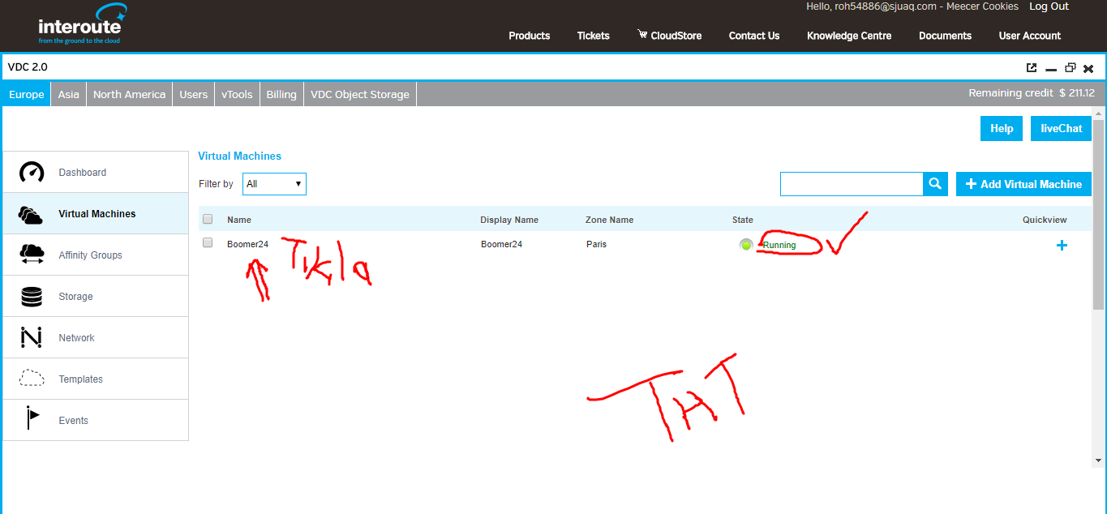Viewport: 1107px width, 514px height.
Task: Open the Products menu
Action: (529, 36)
